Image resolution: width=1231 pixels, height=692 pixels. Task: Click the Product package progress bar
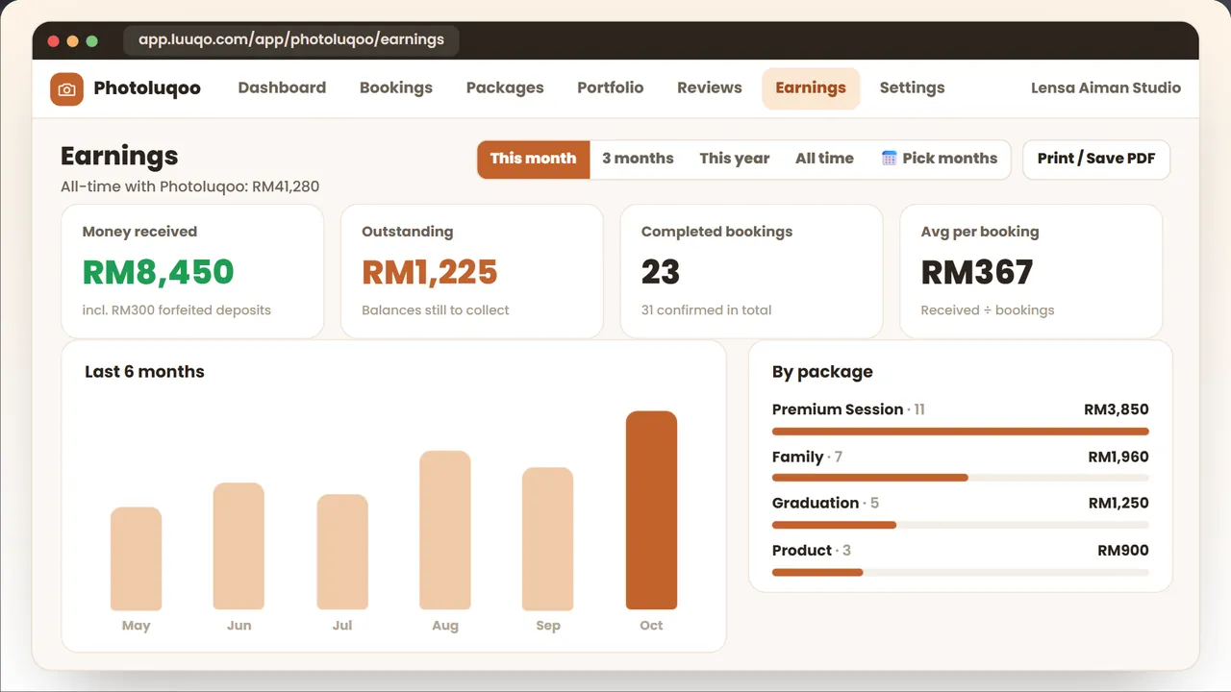(961, 572)
